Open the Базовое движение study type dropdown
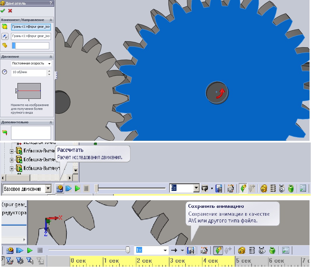Viewport: 311px width, 267px height. (x=49, y=189)
